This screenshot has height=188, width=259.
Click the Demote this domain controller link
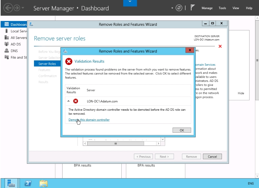click(89, 120)
